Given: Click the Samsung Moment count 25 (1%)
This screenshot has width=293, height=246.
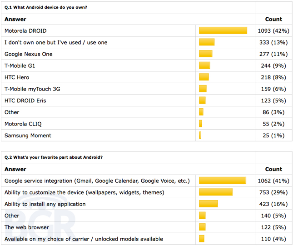Looking at the screenshot, I should pyautogui.click(x=273, y=136).
